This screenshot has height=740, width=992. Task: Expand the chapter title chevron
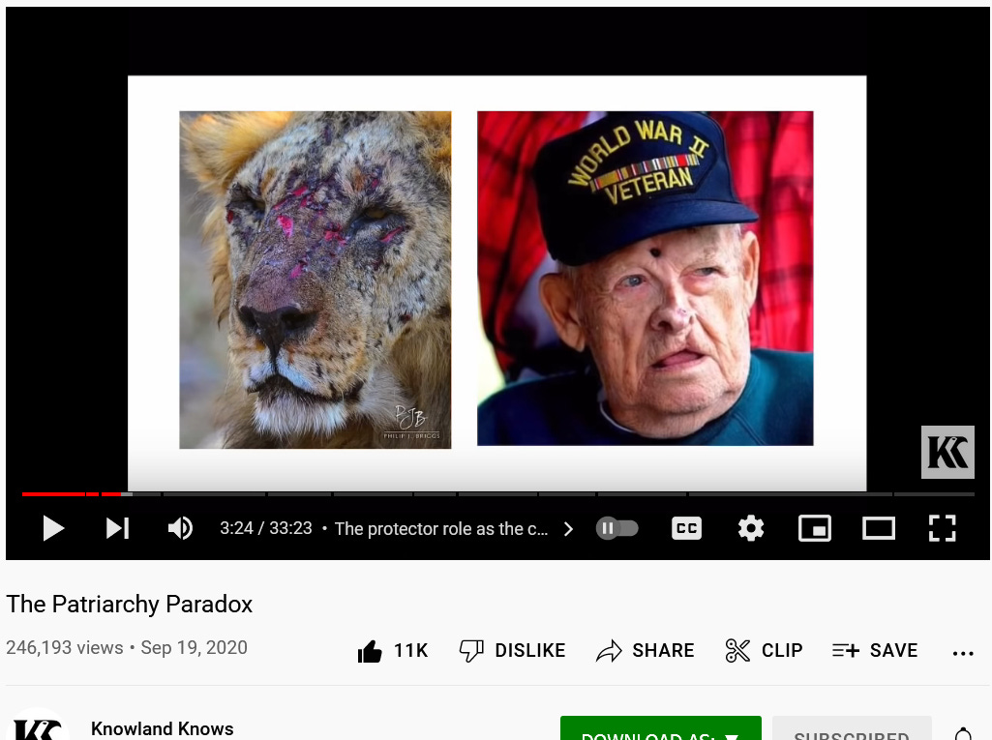[568, 529]
